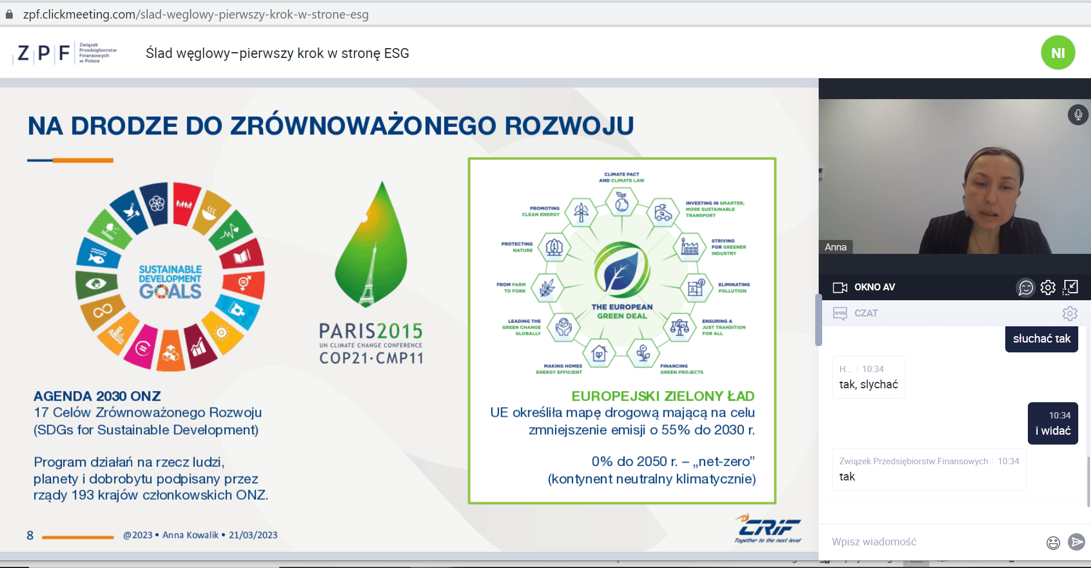
Task: Click the slide heading NA DRODZE DO ZRÓWNOWAŻONEGO ROZWOJU
Action: [x=331, y=126]
